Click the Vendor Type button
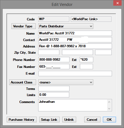 point(24,26)
